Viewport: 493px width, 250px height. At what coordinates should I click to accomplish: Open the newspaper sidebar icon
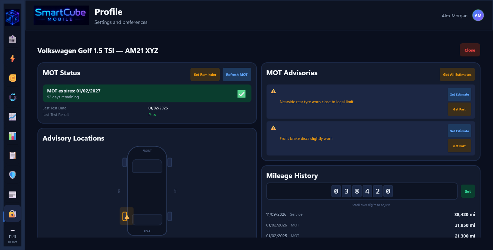pos(12,194)
